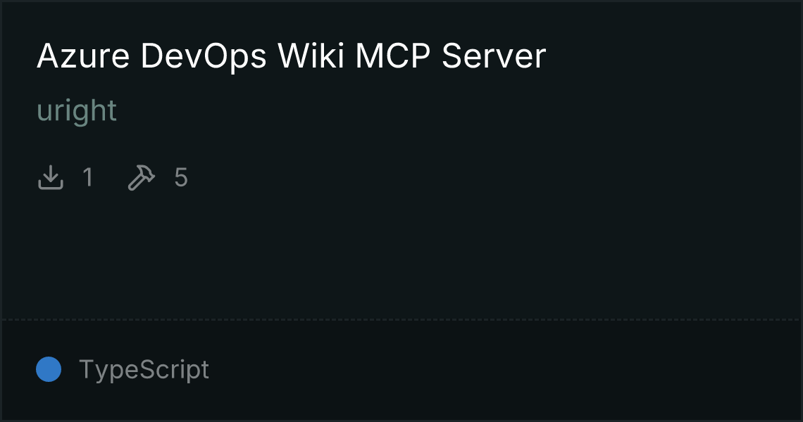Open the author link uright

[x=77, y=110]
